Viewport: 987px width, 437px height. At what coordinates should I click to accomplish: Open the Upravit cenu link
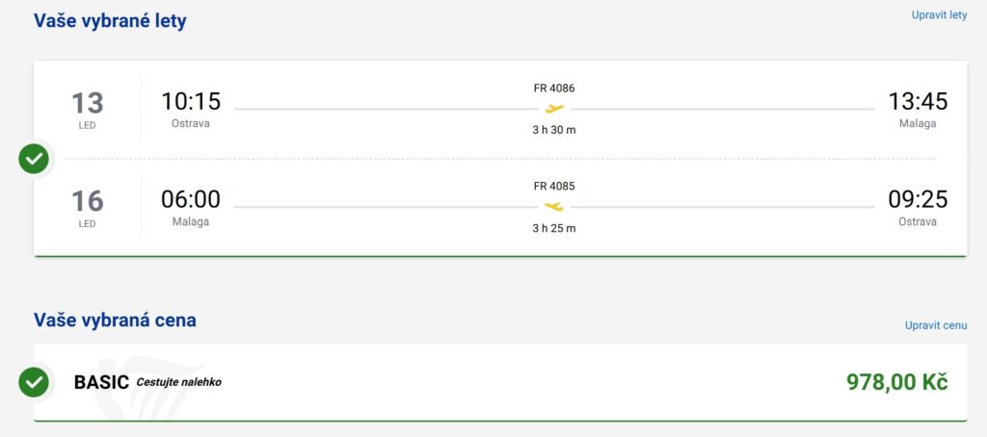935,325
